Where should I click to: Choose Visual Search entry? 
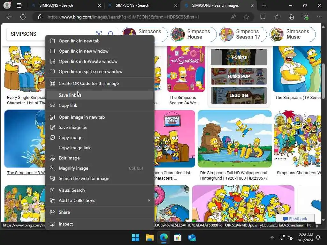[100, 190]
